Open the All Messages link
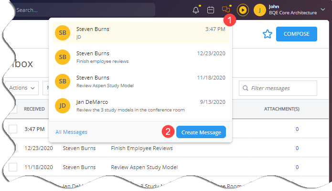The width and height of the screenshot is (332, 191). coord(71,132)
